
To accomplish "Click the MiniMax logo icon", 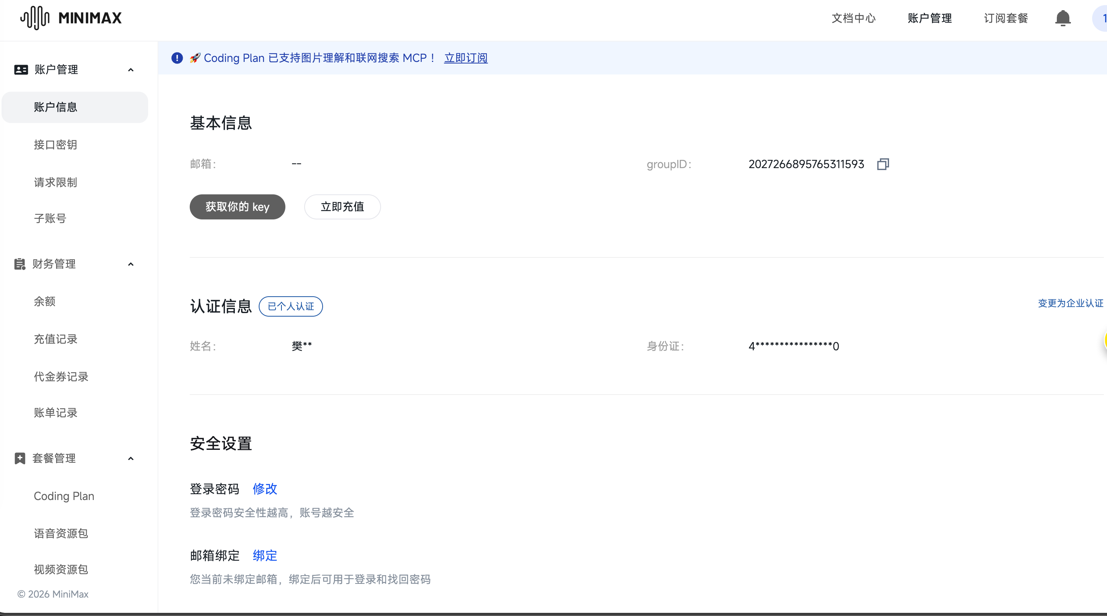I will 35,18.
